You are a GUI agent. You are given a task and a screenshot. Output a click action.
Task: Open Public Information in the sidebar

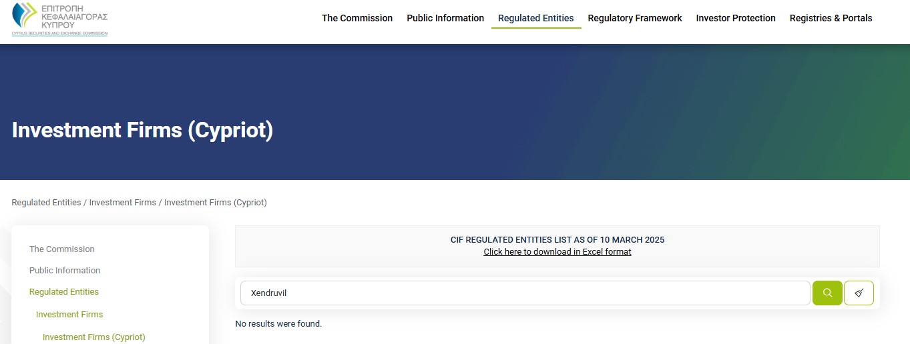65,271
